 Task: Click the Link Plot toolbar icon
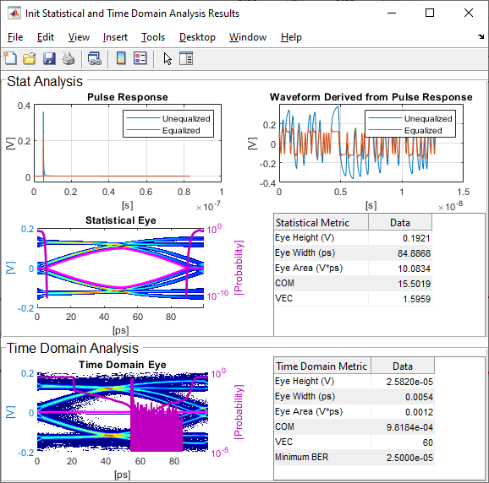tap(95, 58)
